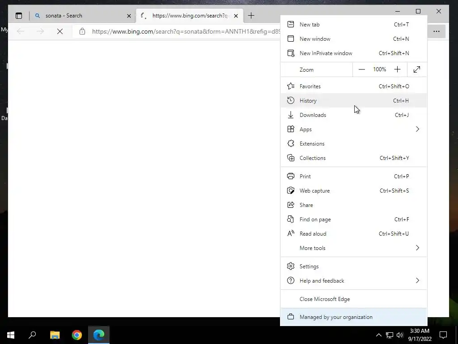Open the volume speaker icon
This screenshot has height=344, width=458.
point(400,335)
